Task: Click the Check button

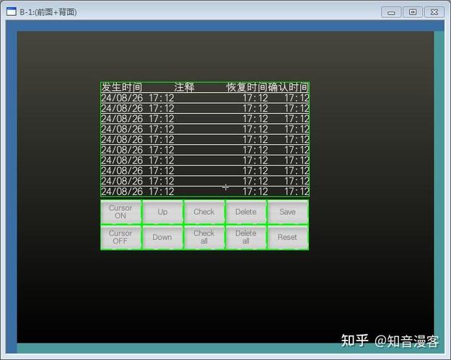Action: tap(204, 212)
